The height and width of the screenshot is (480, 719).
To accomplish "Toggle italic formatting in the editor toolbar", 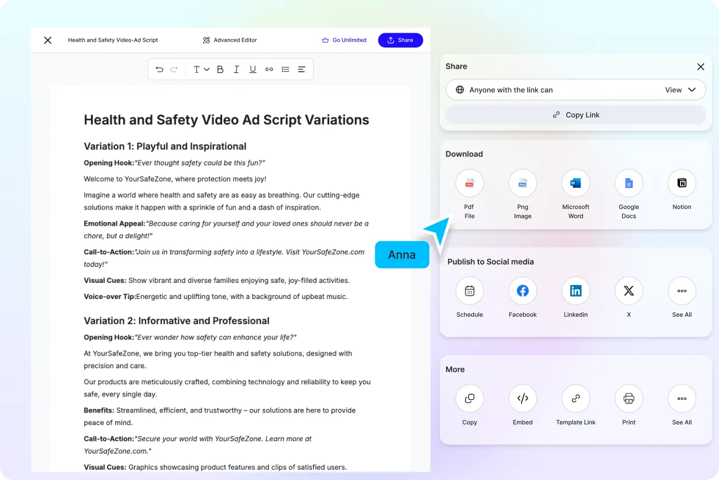I will (x=236, y=69).
